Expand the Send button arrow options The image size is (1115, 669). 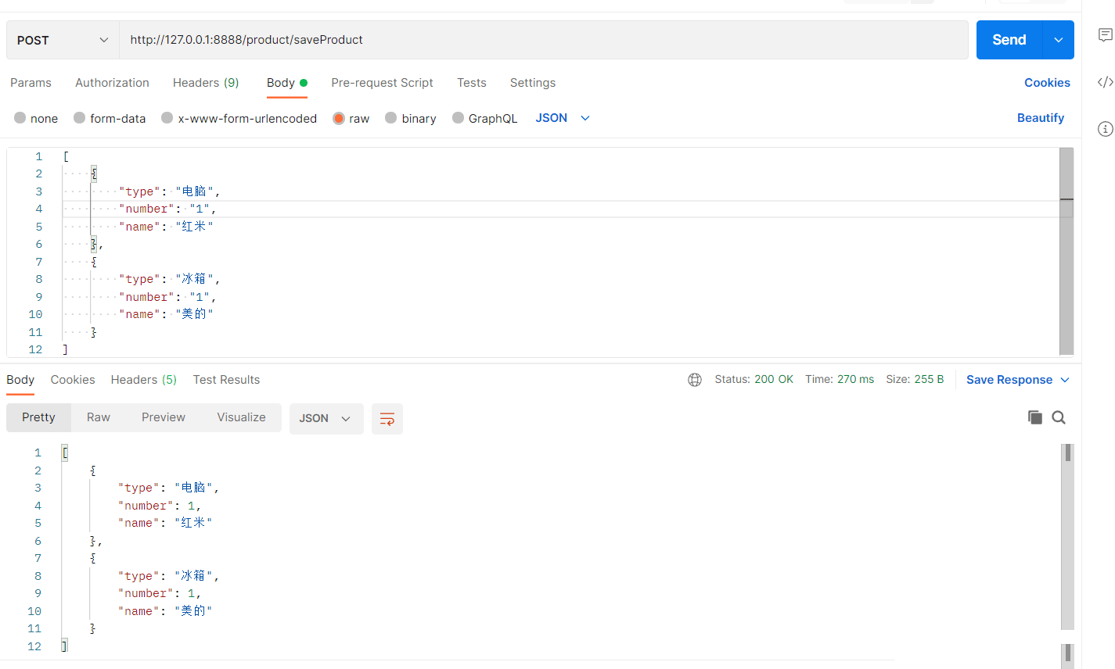tap(1059, 40)
